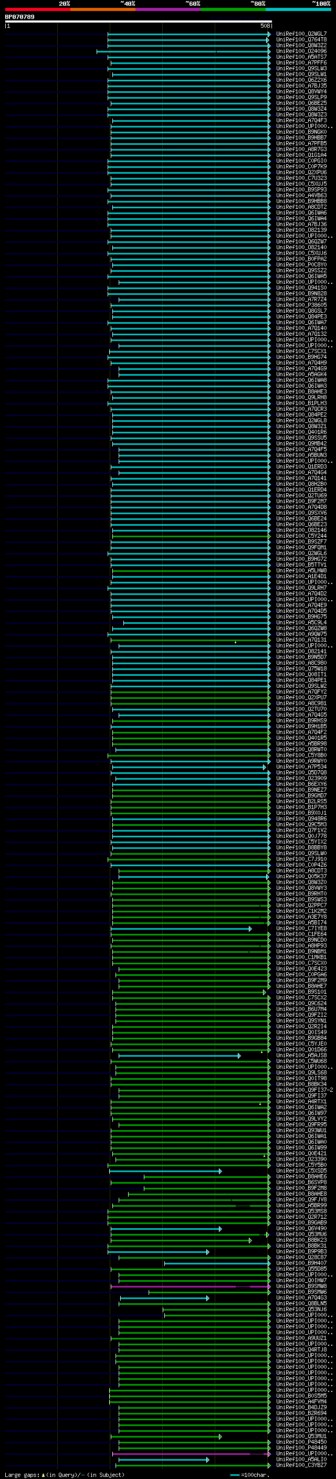The image size is (336, 1479).
Task: Open hit UniRef100_O82141
Action: pyautogui.click(x=301, y=651)
